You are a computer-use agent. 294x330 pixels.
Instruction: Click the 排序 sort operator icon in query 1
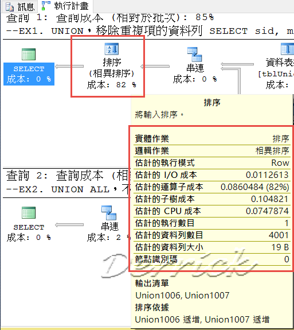(112, 49)
